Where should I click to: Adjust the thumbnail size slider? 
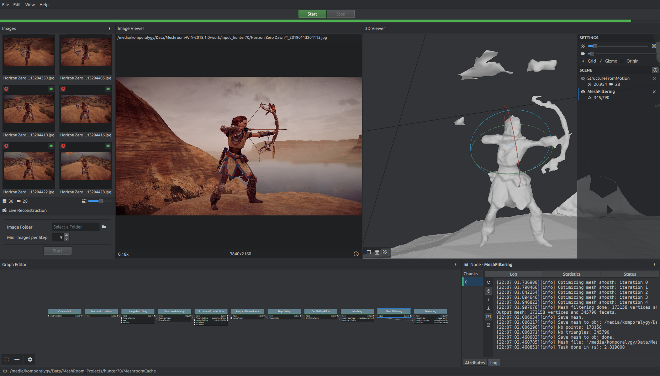[x=100, y=201]
